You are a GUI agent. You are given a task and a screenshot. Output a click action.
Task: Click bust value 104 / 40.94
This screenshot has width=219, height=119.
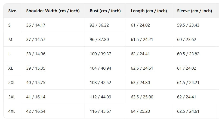coord(100,68)
